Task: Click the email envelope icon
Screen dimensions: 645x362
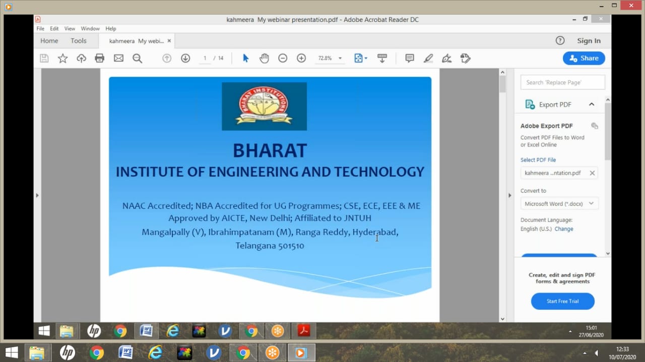Action: [118, 58]
